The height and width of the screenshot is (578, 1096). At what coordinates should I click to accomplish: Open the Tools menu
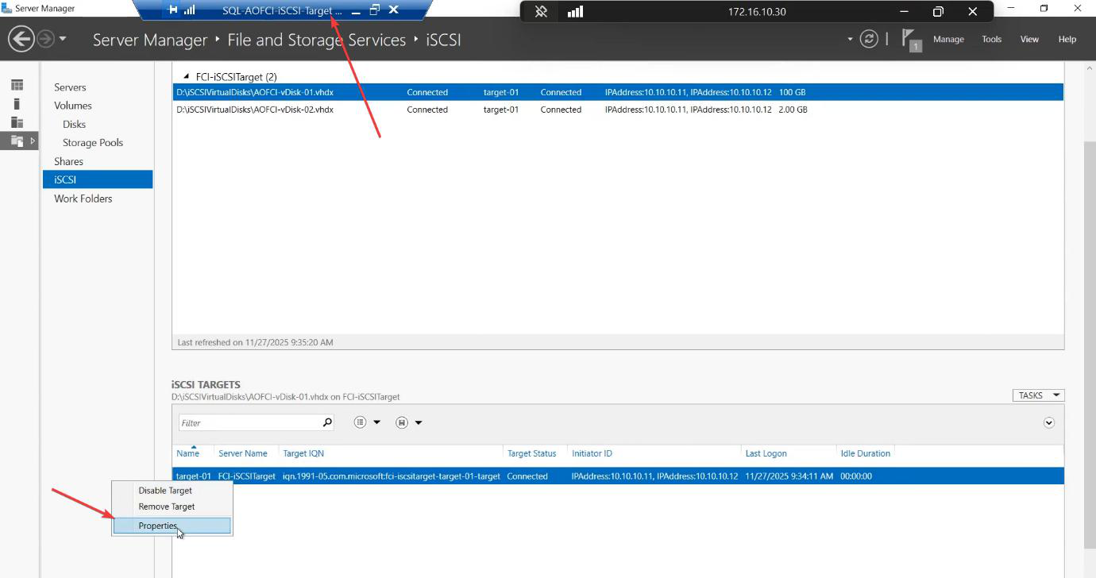[991, 39]
